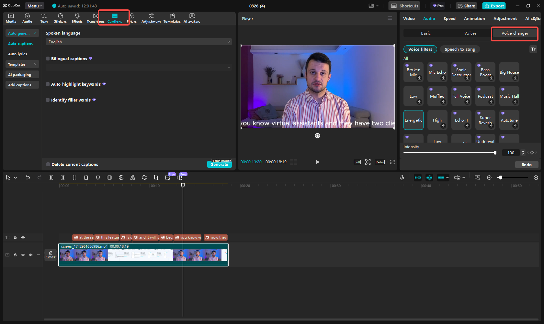Open the AI avatars panel
The height and width of the screenshot is (324, 544).
pos(192,18)
